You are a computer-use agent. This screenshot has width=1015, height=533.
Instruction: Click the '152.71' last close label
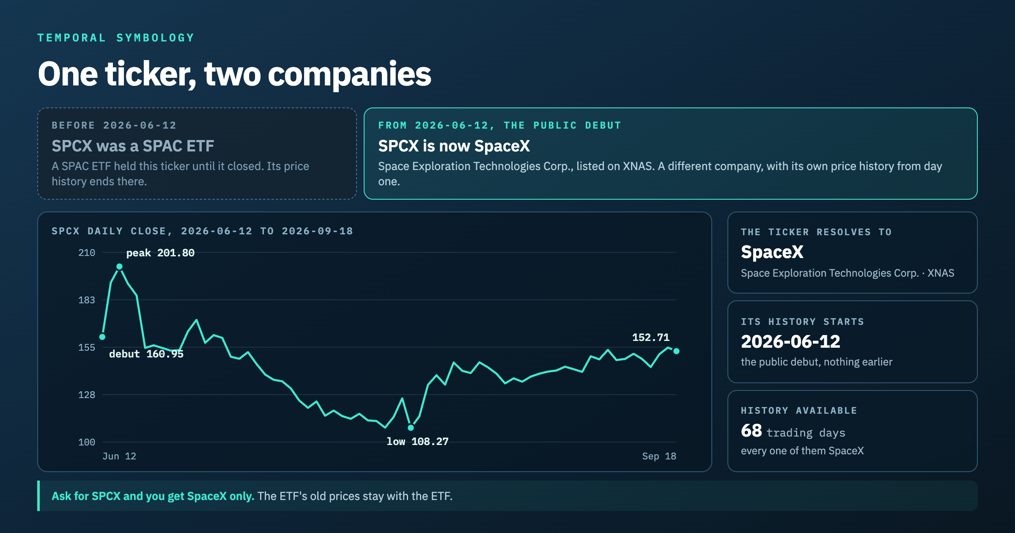coord(651,338)
